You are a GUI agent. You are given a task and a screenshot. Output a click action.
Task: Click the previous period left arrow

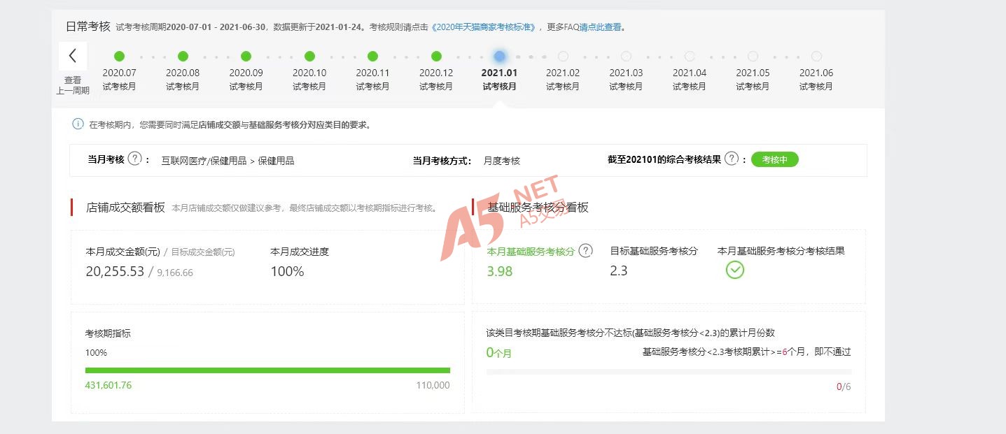click(73, 56)
